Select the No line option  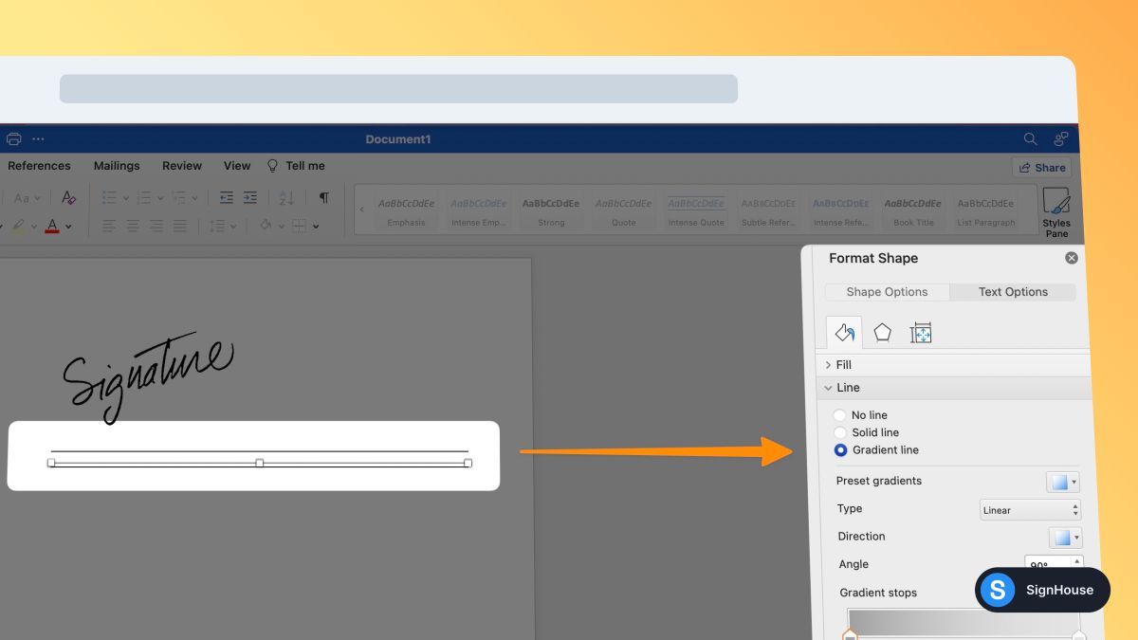(839, 414)
